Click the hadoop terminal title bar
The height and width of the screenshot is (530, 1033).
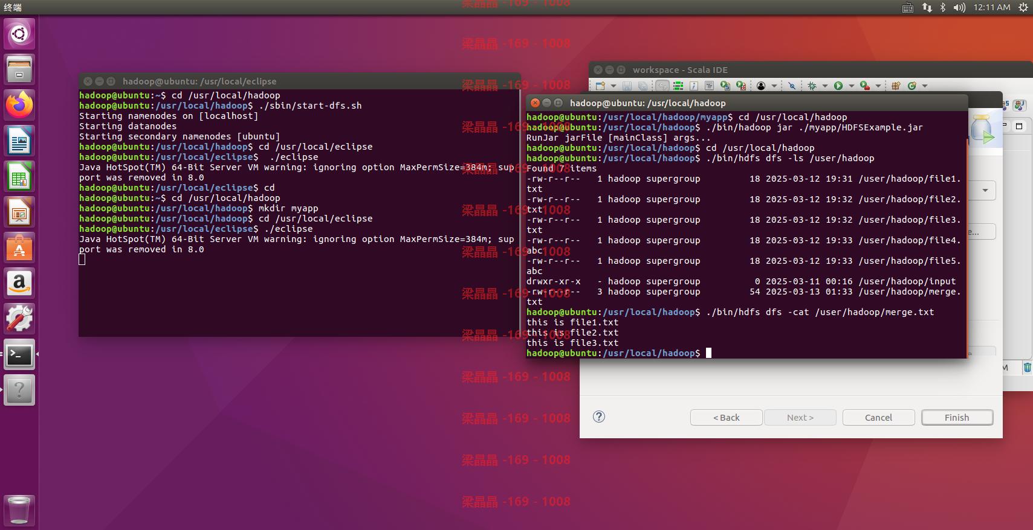pyautogui.click(x=746, y=103)
